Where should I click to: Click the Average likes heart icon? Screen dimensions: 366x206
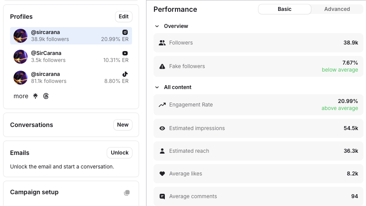click(x=162, y=174)
